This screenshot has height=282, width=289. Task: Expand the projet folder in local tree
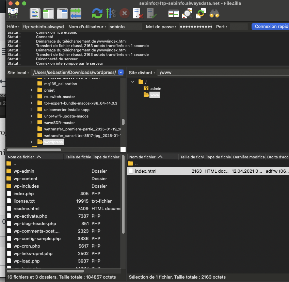pyautogui.click(x=31, y=90)
